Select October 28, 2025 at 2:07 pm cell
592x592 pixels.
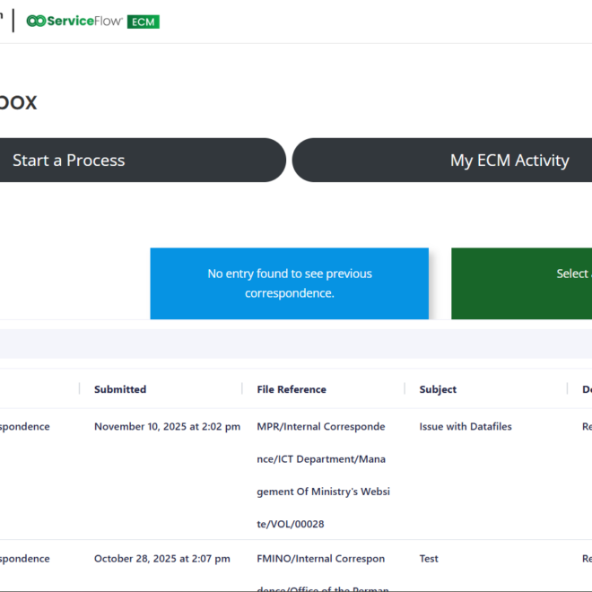(x=162, y=559)
